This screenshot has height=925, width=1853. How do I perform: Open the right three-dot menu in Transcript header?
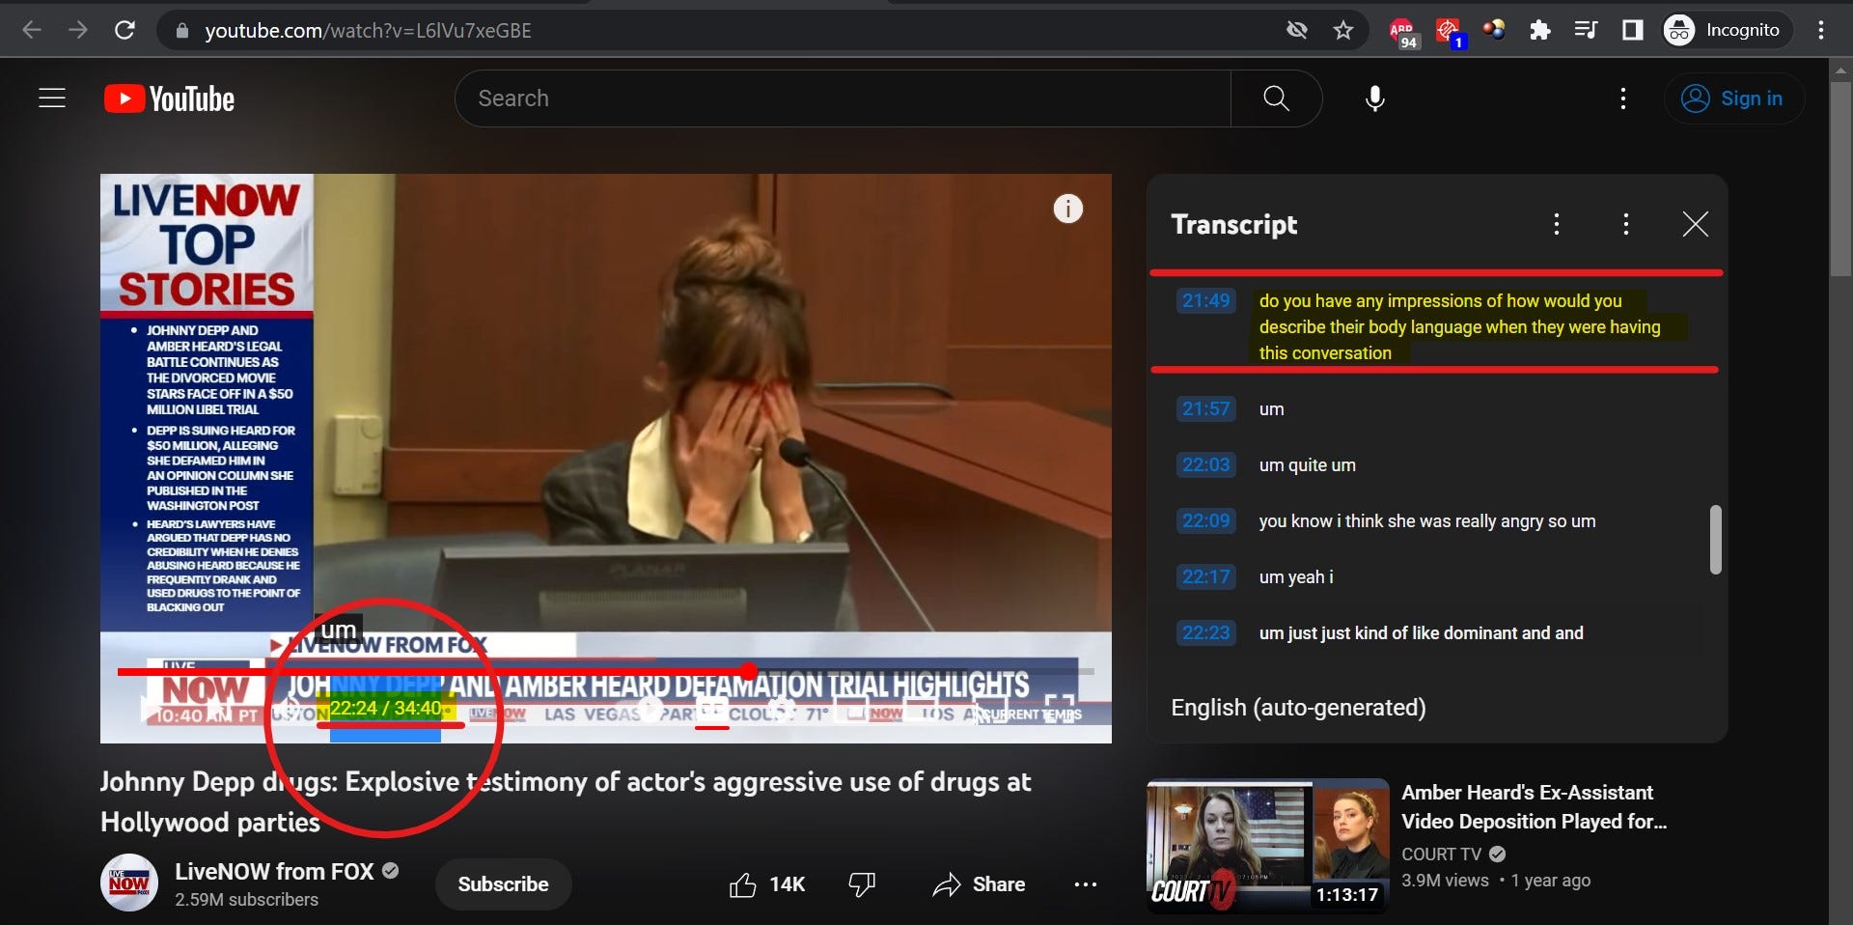click(x=1626, y=224)
